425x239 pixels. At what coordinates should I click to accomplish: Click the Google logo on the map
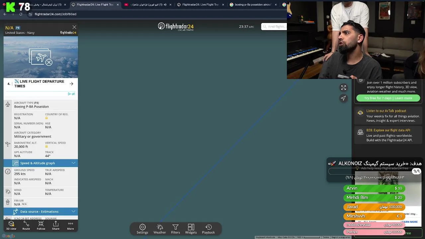pos(8,236)
